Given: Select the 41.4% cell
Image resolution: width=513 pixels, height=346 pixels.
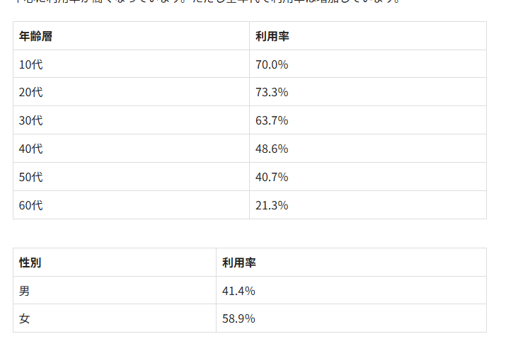Looking at the screenshot, I should coord(238,291).
